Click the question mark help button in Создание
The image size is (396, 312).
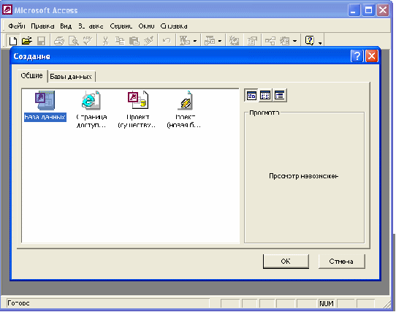(357, 56)
